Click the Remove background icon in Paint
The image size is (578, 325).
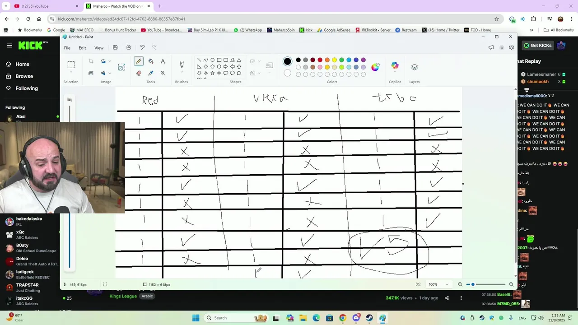91,73
